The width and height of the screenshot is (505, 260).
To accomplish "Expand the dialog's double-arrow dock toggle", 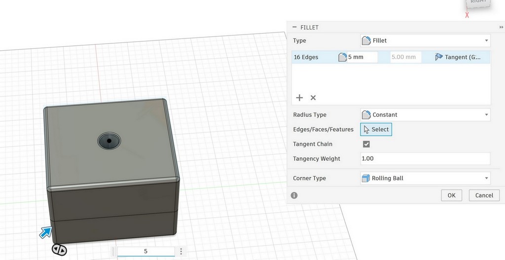I will 501,28.
